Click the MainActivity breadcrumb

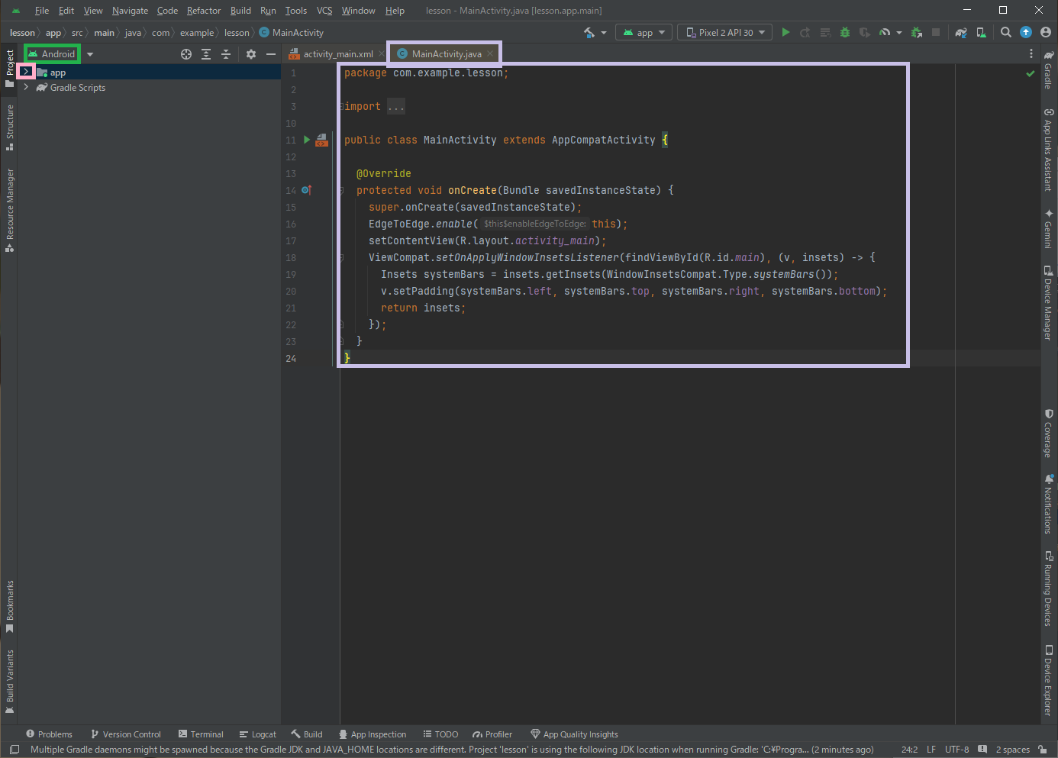[292, 33]
